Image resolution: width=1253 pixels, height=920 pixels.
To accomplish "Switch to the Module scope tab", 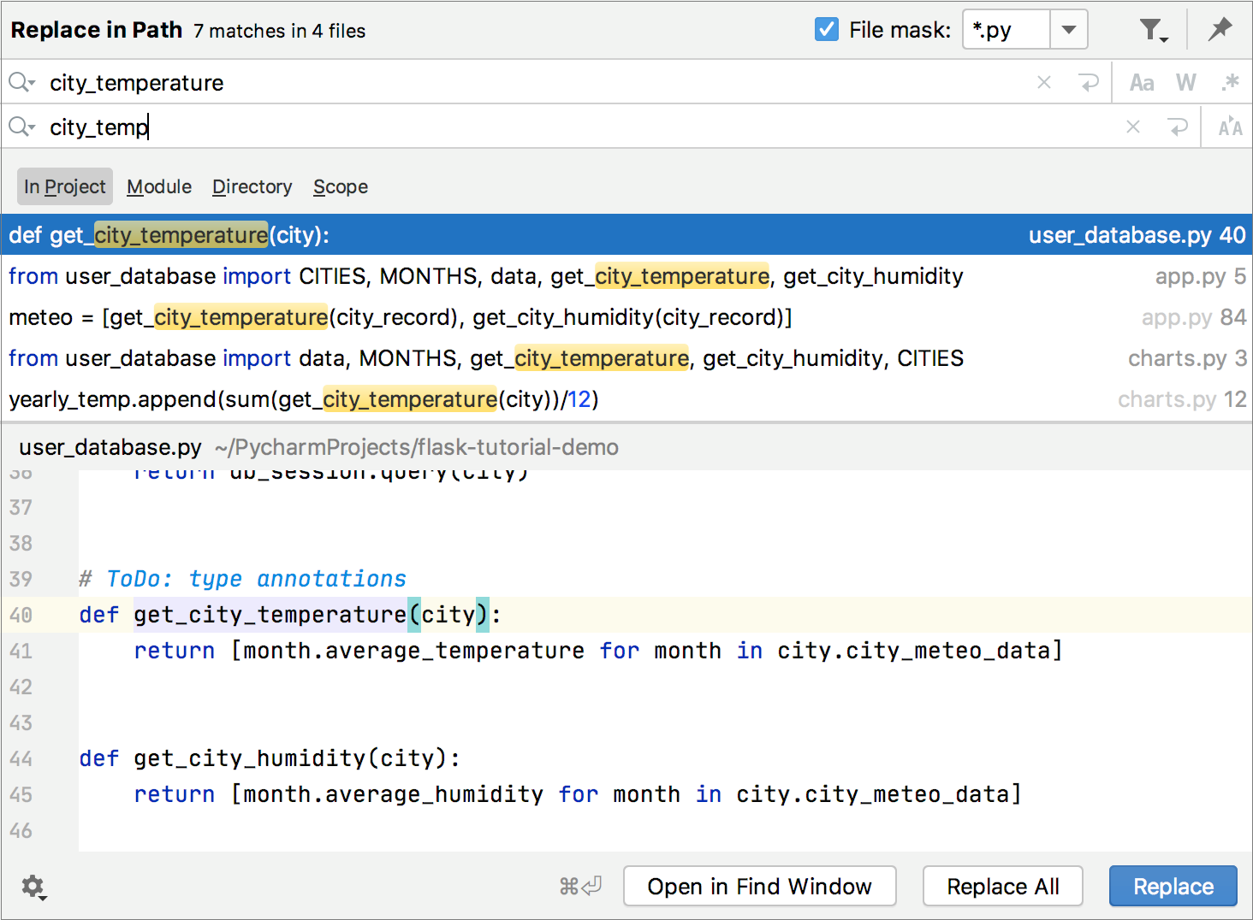I will pyautogui.click(x=159, y=186).
